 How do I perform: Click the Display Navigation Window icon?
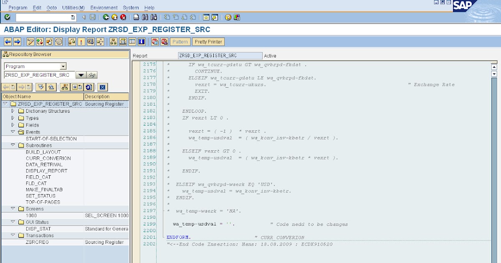tap(123, 42)
